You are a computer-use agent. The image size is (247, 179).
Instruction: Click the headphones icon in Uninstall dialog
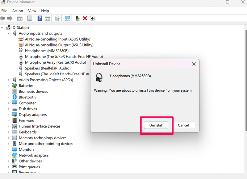pos(99,77)
